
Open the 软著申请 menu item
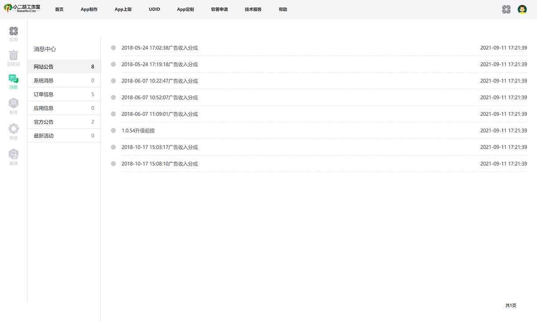click(219, 9)
